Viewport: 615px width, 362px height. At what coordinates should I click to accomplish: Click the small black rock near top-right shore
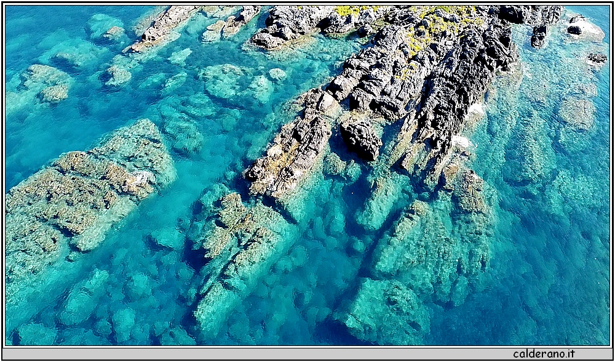[539, 36]
